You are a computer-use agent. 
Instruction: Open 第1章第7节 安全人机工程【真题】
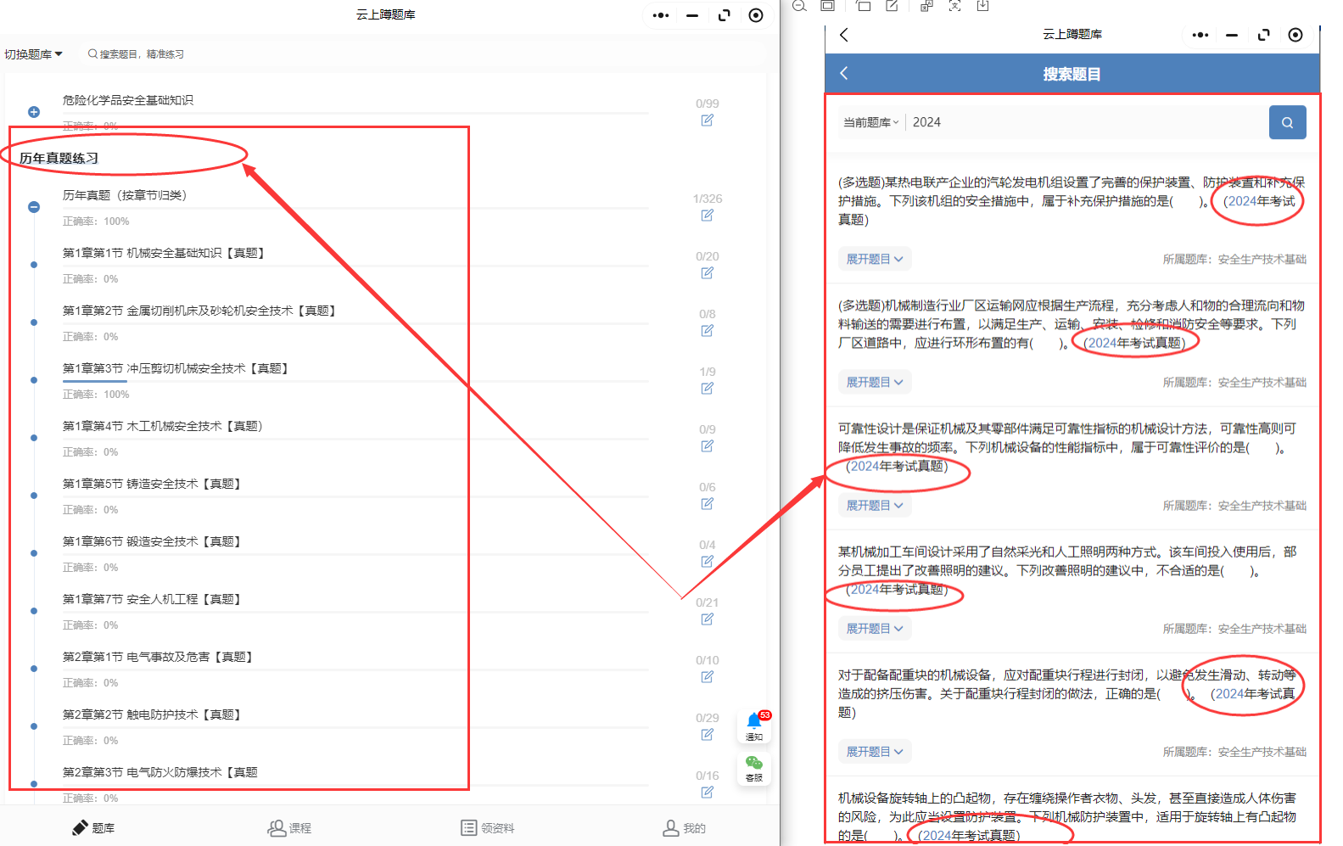coord(152,599)
